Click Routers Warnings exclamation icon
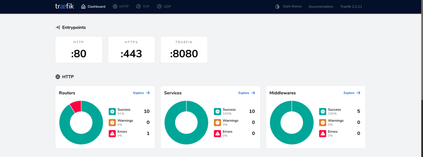Image resolution: width=423 pixels, height=157 pixels. [112, 122]
